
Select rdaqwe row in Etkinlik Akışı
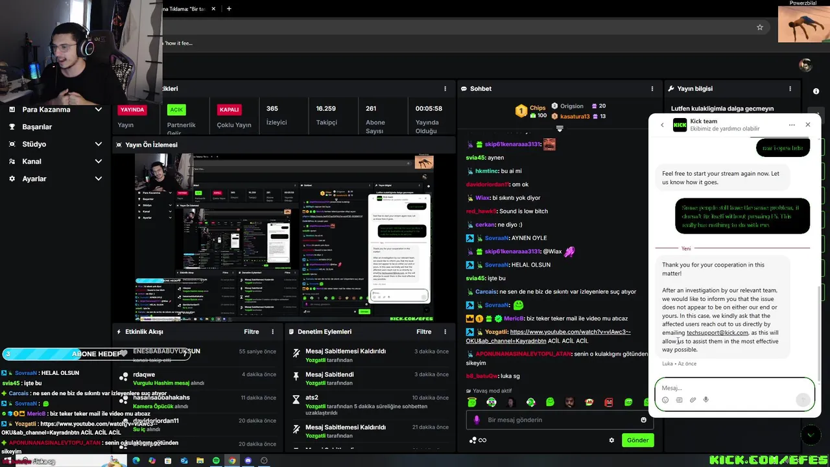pyautogui.click(x=196, y=379)
